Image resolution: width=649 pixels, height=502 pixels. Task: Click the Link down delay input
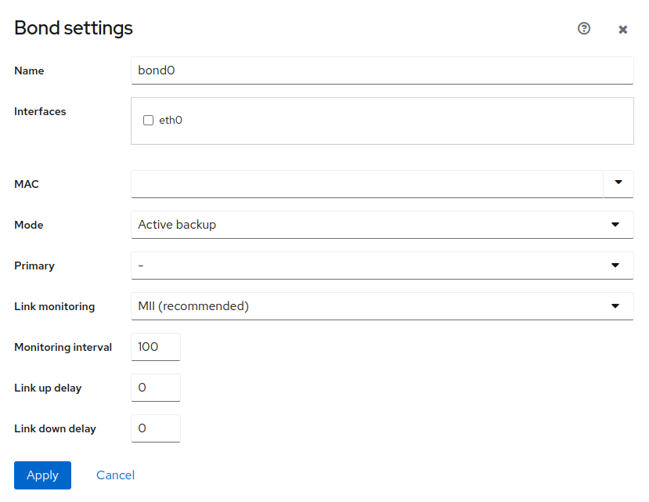(x=156, y=428)
